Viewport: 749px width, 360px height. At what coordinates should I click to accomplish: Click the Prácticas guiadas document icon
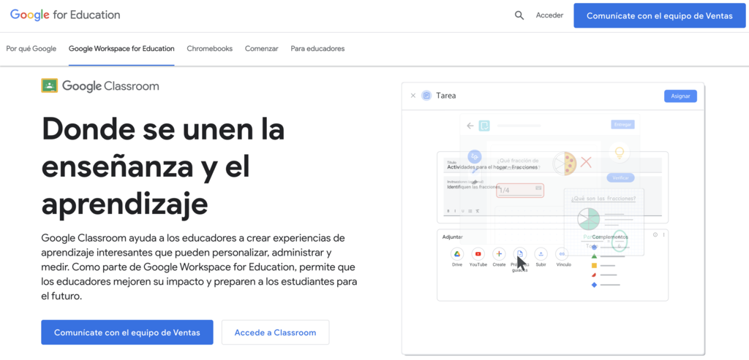[520, 253]
